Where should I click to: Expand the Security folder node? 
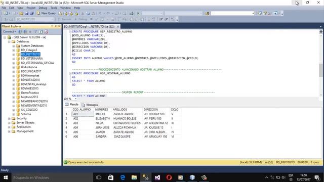click(9, 118)
